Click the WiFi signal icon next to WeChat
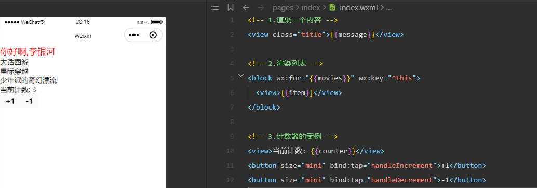Viewport: 537px width, 188px height. (x=42, y=22)
